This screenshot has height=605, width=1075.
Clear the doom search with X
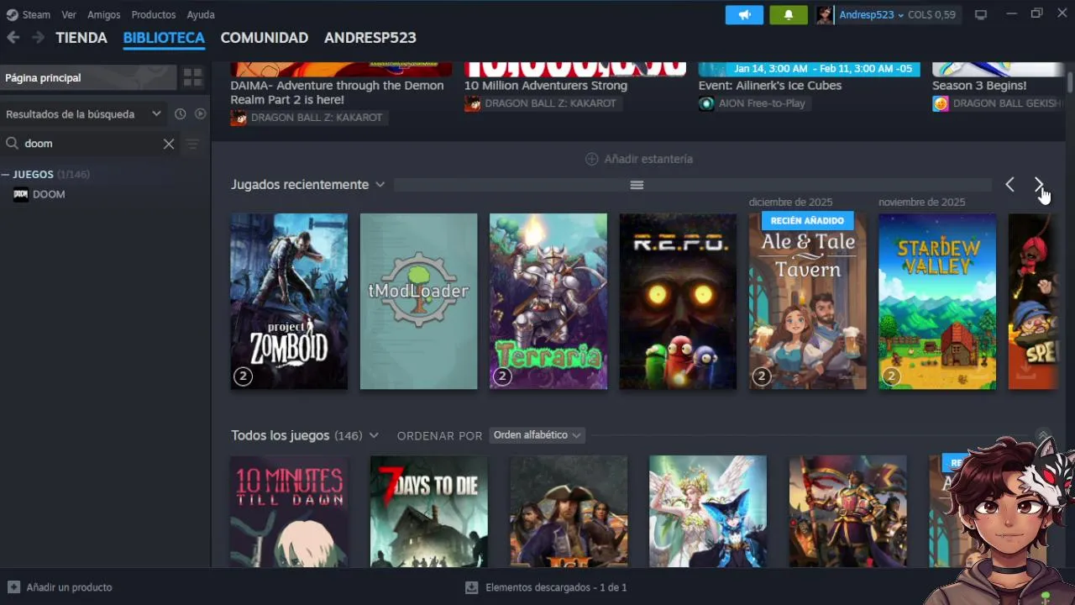point(169,144)
